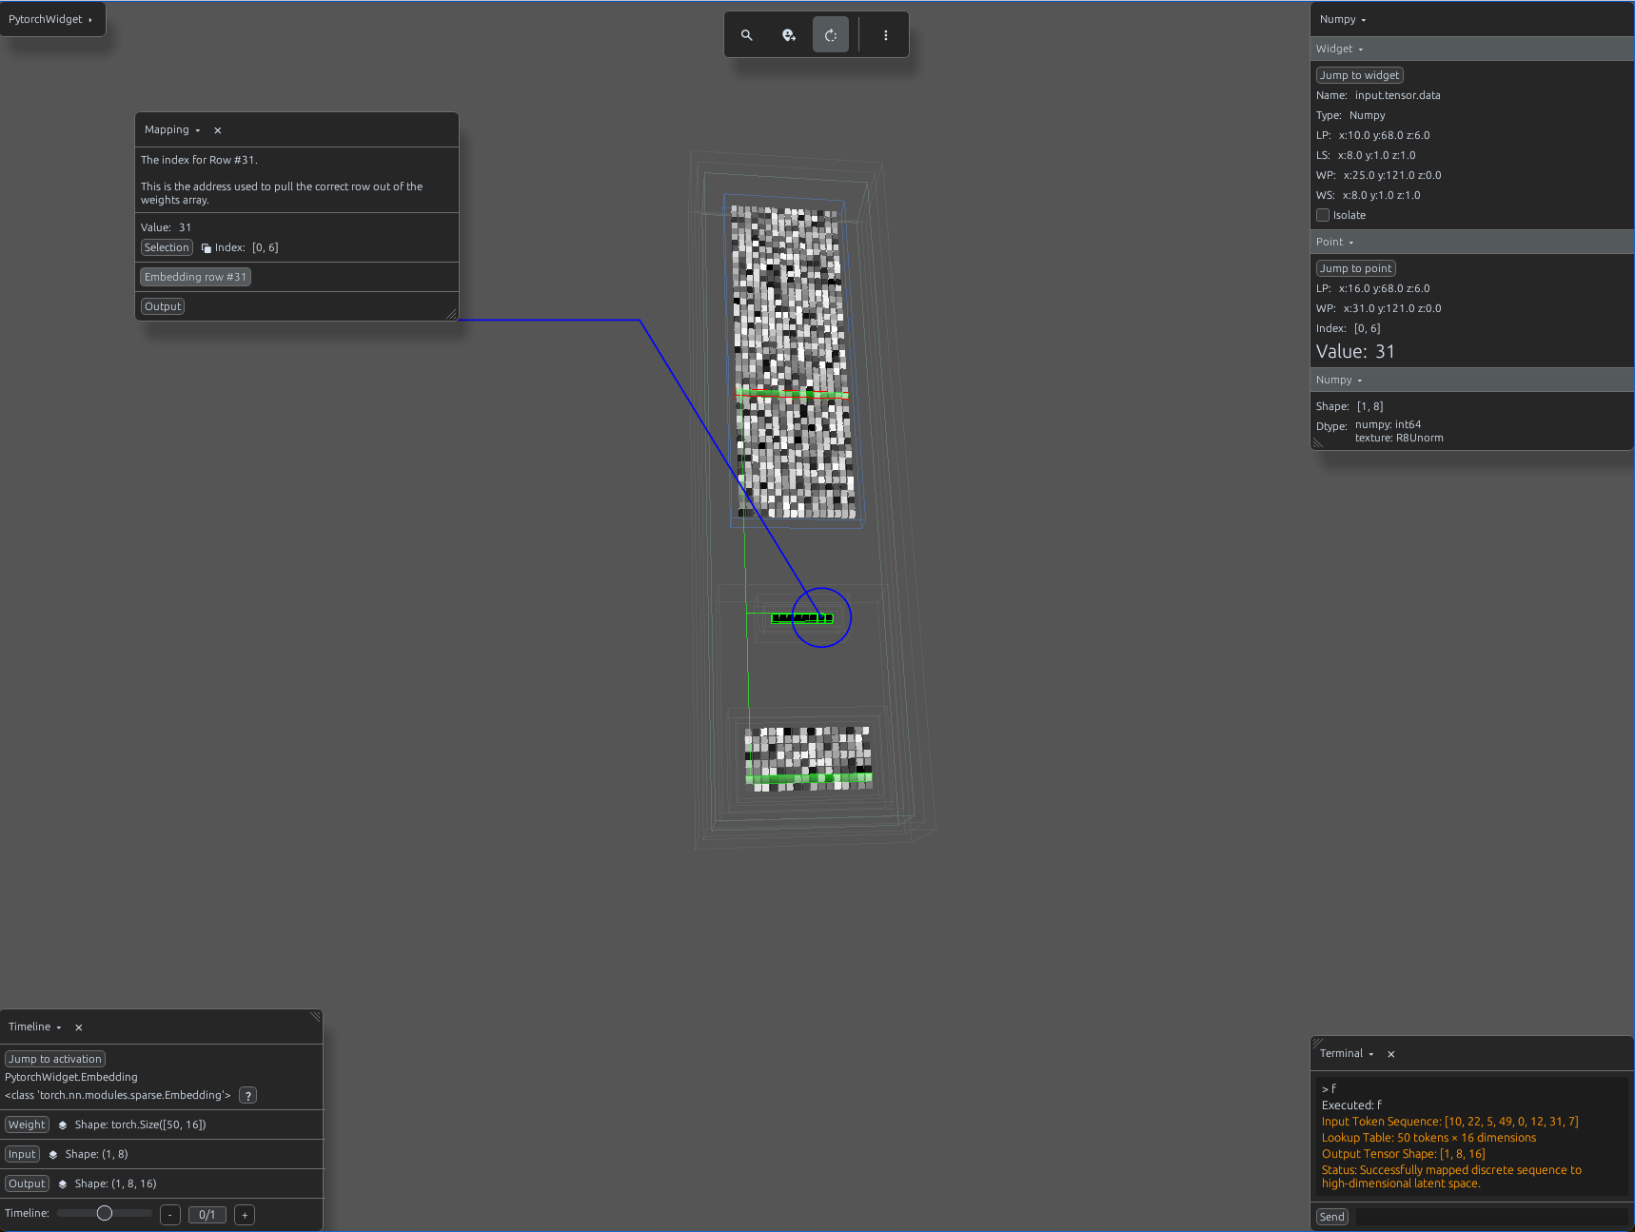
Task: Click Jump to widget button
Action: pos(1360,75)
